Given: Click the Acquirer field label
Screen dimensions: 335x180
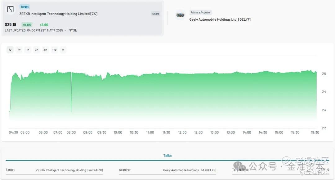Looking at the screenshot, I should click(125, 170).
